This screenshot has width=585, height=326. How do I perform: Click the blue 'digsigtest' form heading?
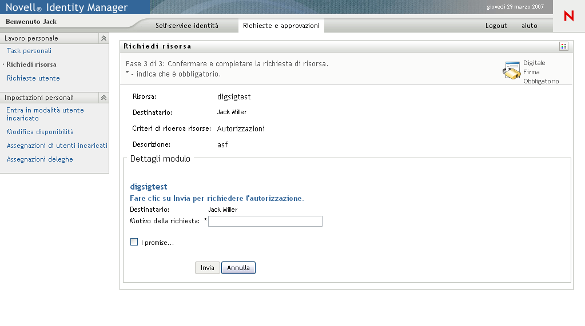pos(149,187)
